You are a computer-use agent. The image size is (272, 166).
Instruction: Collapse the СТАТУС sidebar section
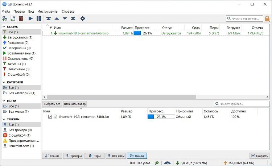coord(4,27)
